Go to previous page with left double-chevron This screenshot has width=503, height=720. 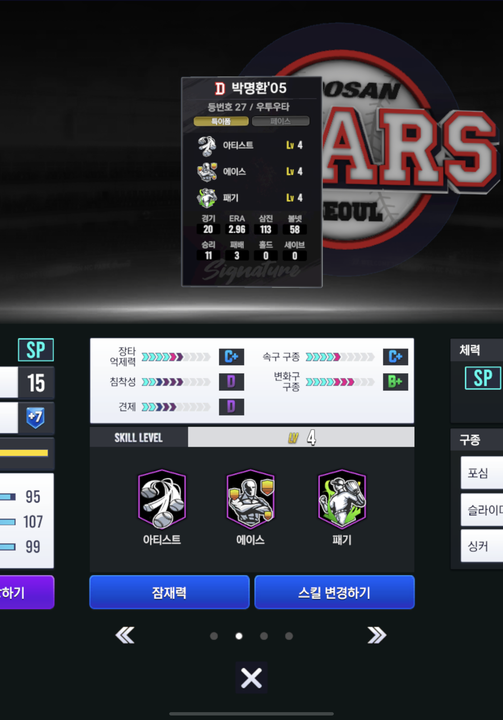[x=125, y=636]
